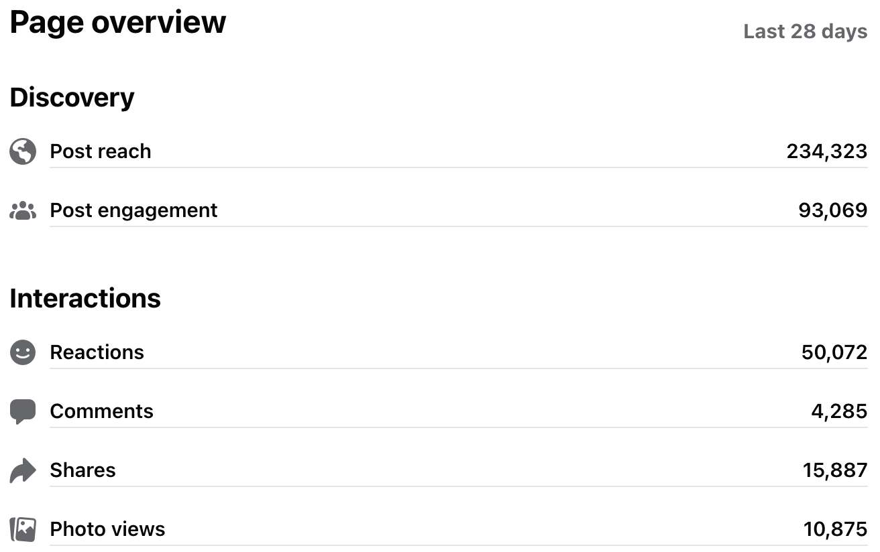Select the Comments row label
The width and height of the screenshot is (880, 552).
(101, 411)
